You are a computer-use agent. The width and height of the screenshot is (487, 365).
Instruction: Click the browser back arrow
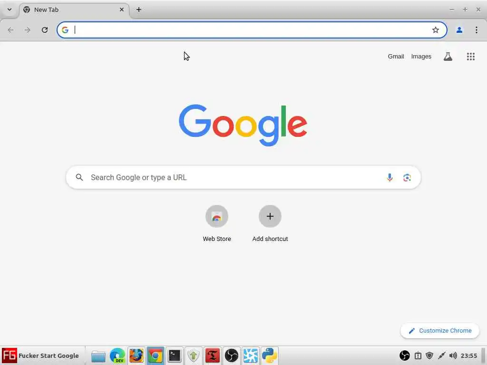[10, 30]
